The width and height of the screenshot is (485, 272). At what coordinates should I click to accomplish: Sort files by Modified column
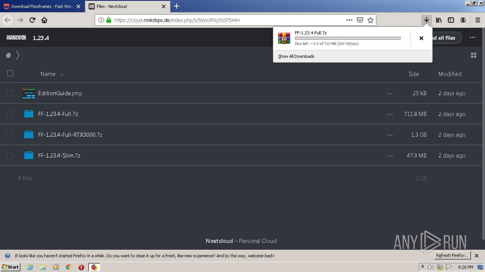tap(450, 74)
